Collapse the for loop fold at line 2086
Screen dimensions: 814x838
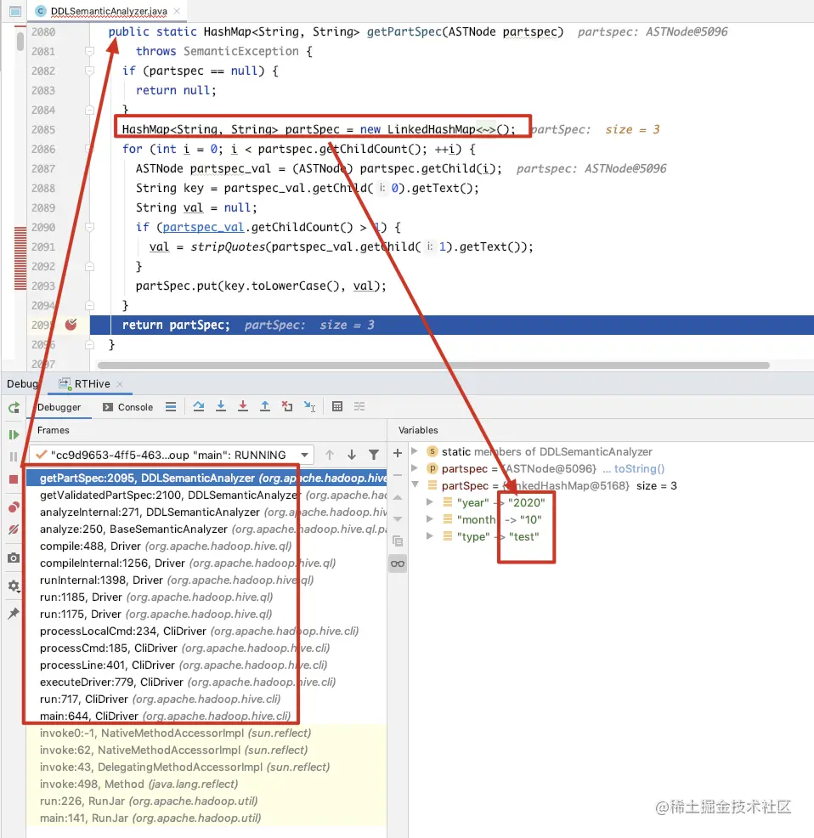90,149
